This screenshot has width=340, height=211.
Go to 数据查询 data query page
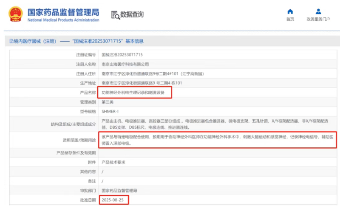click(x=132, y=15)
